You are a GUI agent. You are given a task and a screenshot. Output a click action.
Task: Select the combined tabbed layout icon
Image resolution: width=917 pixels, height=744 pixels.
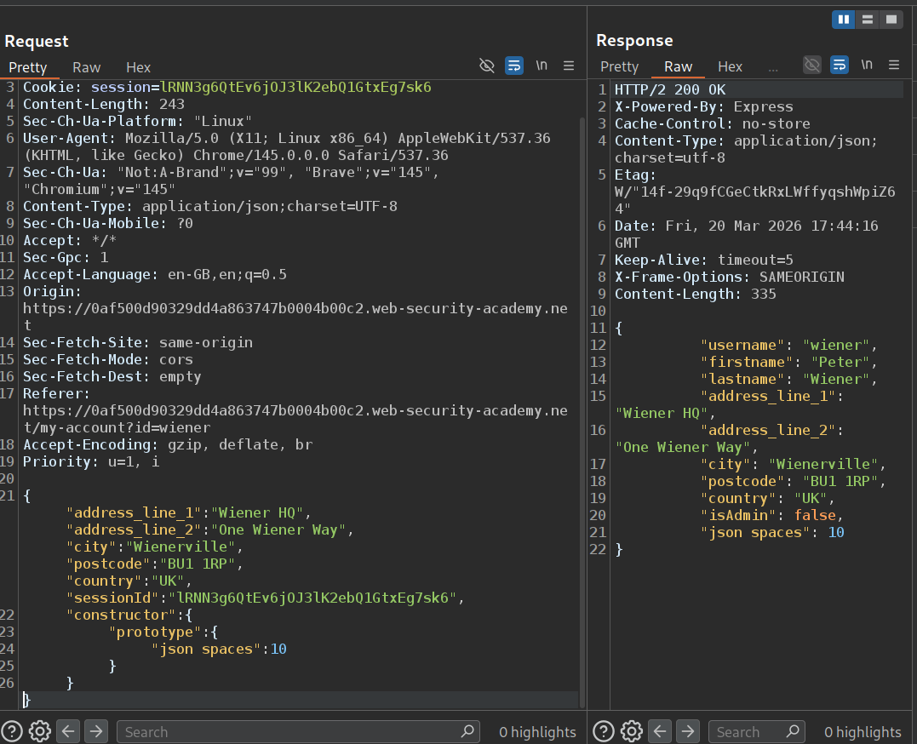(x=891, y=19)
